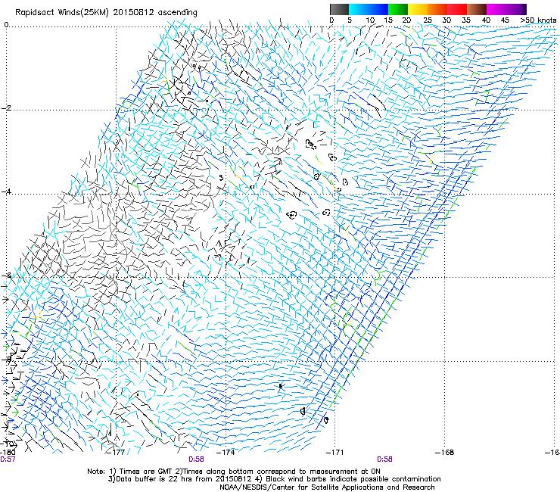Click the ">50 knots" legend label
Screen dimensions: 560x492
[538, 20]
